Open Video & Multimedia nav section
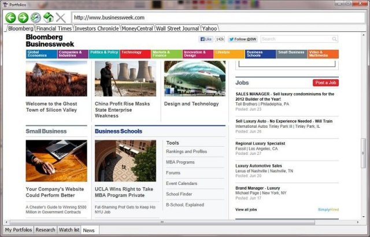This screenshot has width=370, height=237. [323, 54]
